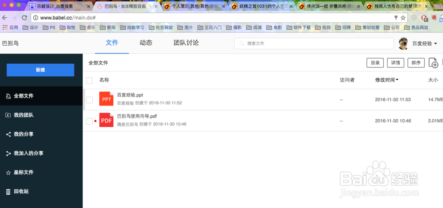Switch to the 文件 tab
The width and height of the screenshot is (443, 208).
(112, 43)
